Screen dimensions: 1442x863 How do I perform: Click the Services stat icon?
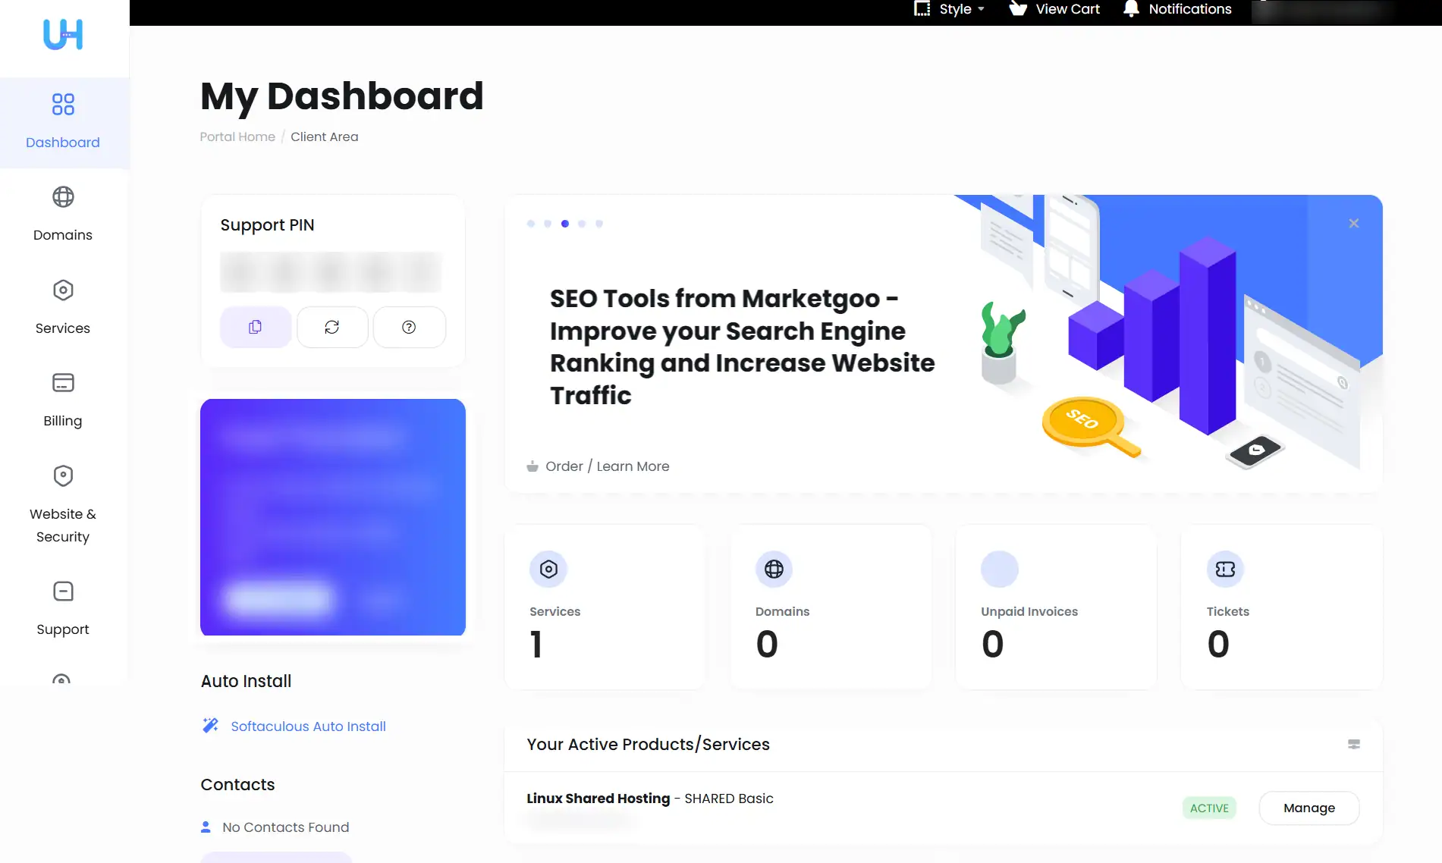(x=548, y=569)
